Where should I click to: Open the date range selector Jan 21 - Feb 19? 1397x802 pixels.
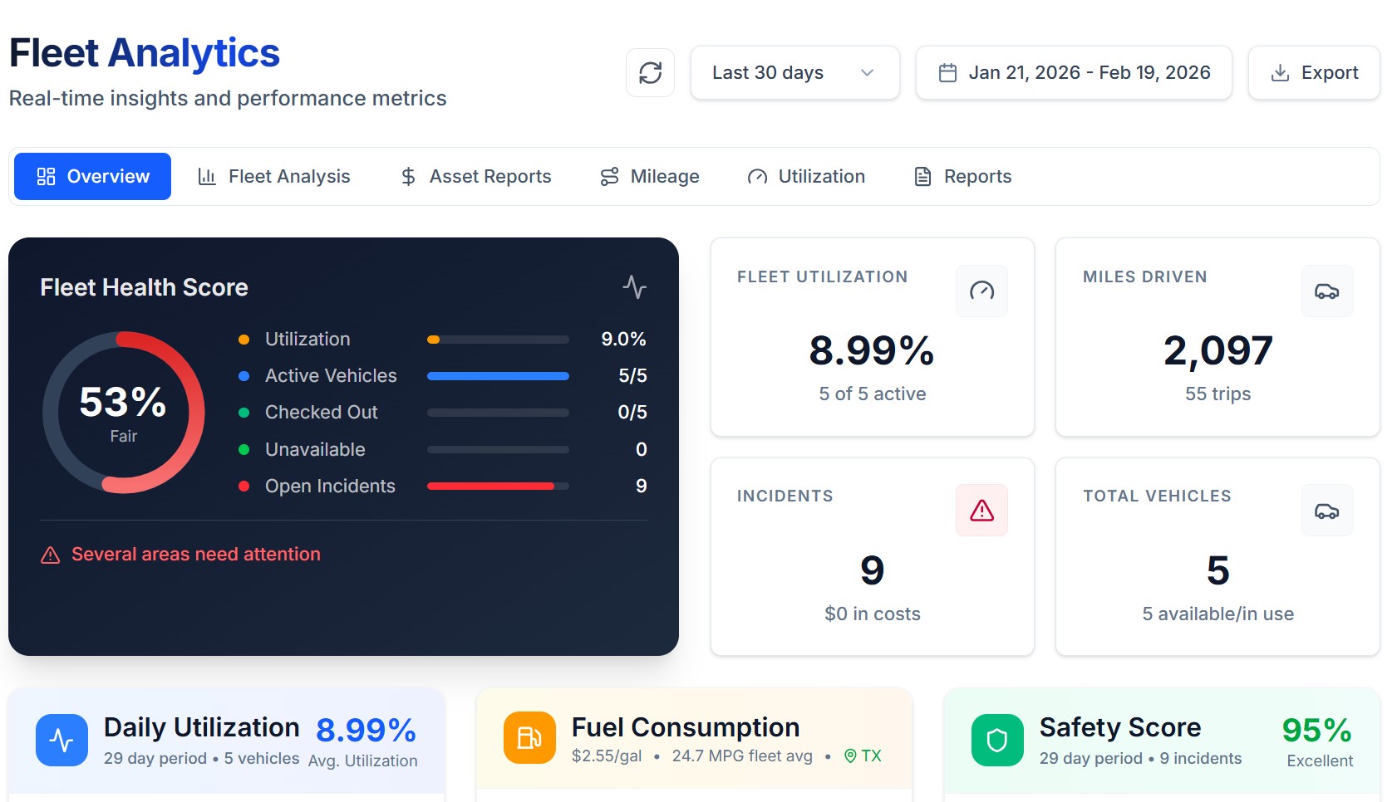[1073, 72]
